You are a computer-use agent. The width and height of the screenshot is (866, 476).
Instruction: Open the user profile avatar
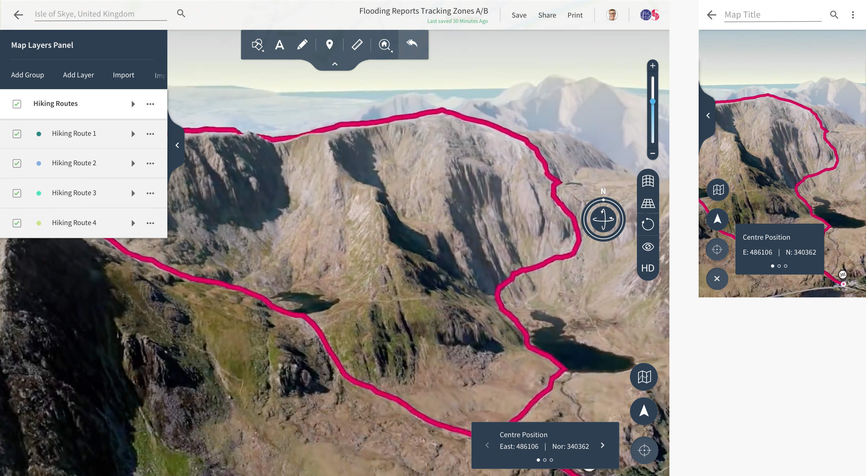(x=612, y=15)
